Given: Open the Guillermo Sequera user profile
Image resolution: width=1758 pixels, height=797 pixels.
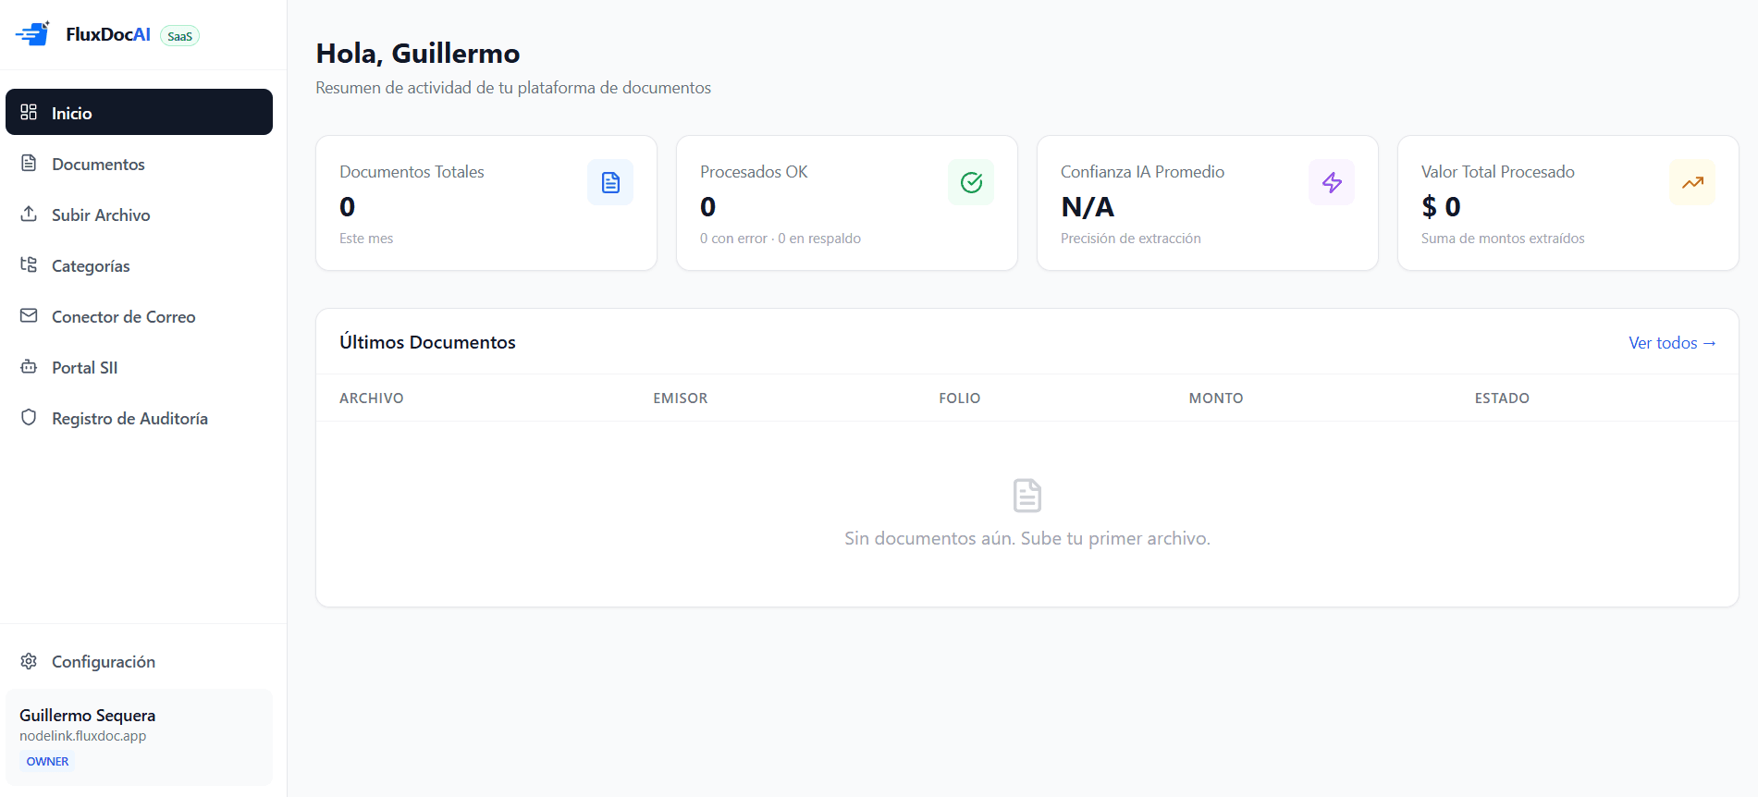Looking at the screenshot, I should 139,737.
